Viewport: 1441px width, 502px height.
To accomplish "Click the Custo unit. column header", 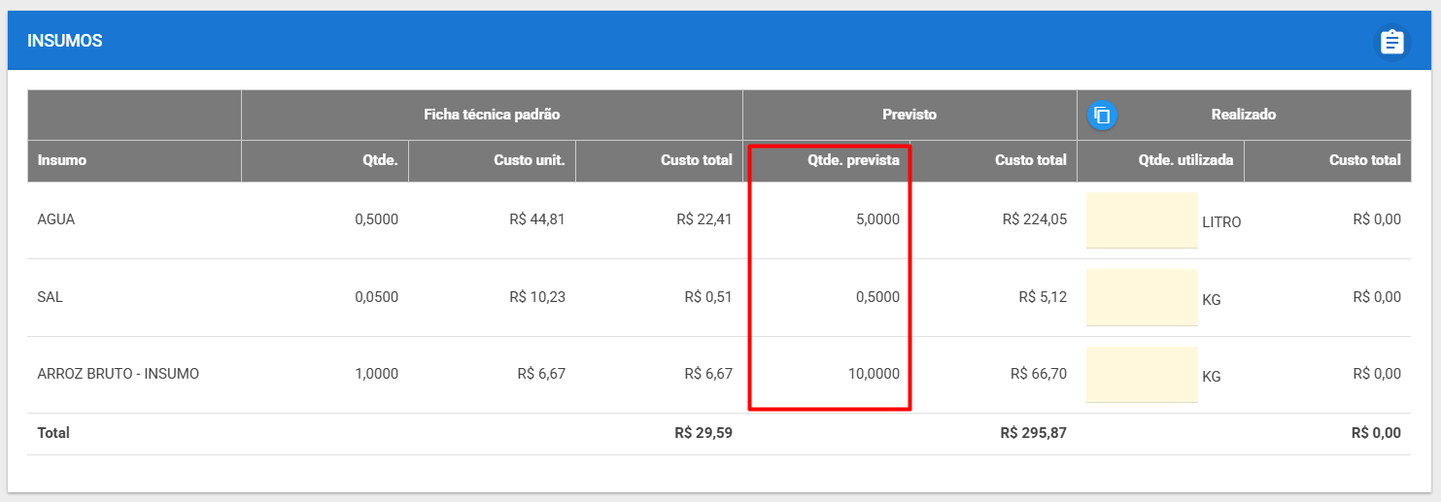I will tap(530, 160).
